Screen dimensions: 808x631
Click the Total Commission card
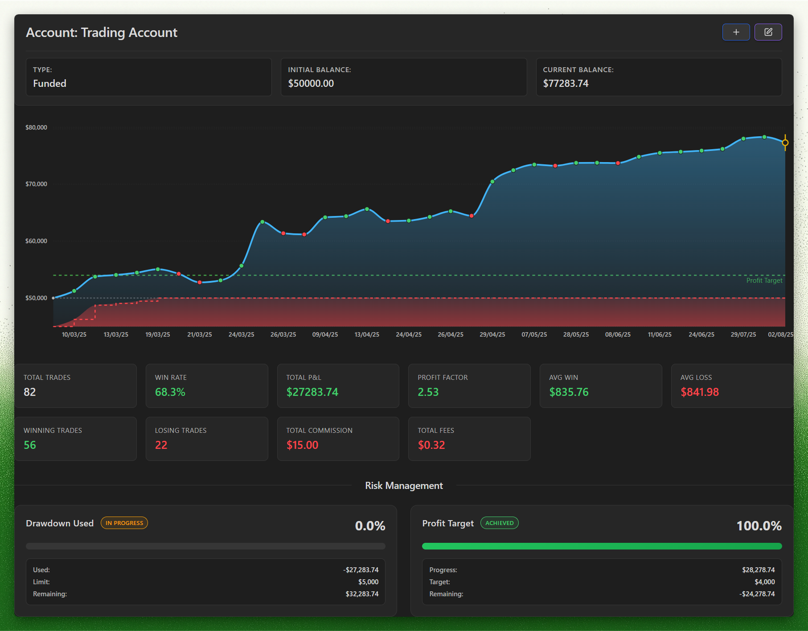pos(338,439)
